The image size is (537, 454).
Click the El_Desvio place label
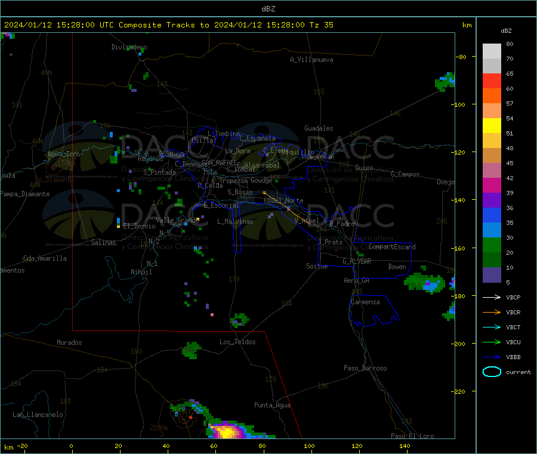(x=139, y=226)
